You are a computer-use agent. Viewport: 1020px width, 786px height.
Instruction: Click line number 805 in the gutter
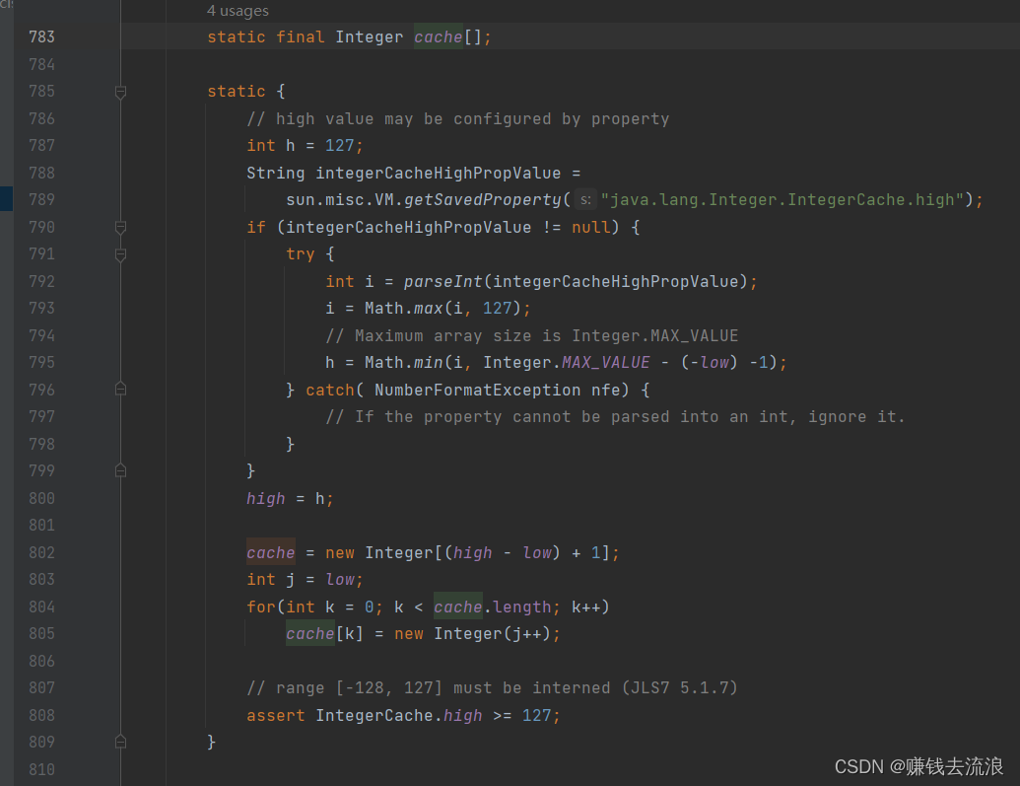(x=41, y=633)
